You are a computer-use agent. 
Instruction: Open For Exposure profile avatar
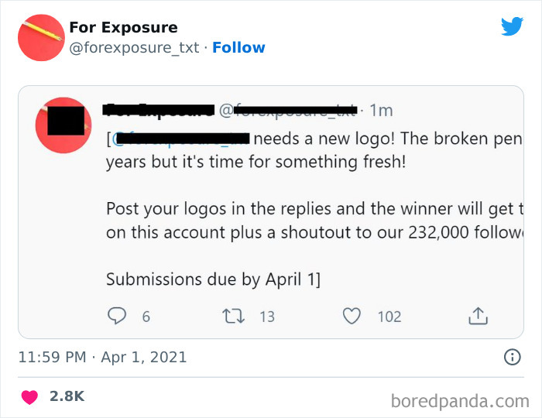41,38
